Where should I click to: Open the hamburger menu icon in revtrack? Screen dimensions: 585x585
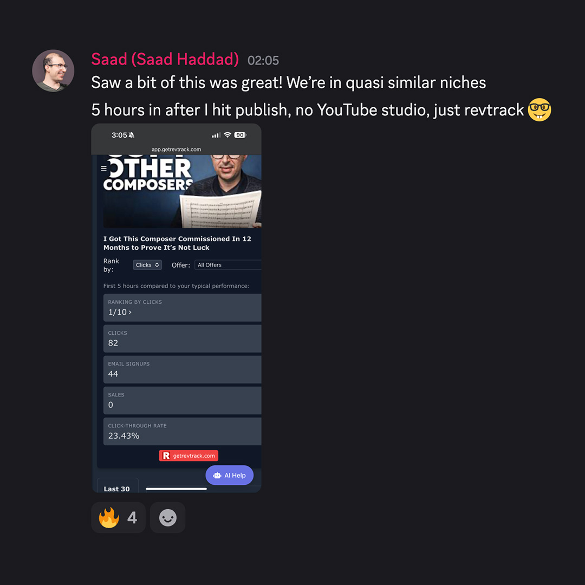(x=103, y=168)
